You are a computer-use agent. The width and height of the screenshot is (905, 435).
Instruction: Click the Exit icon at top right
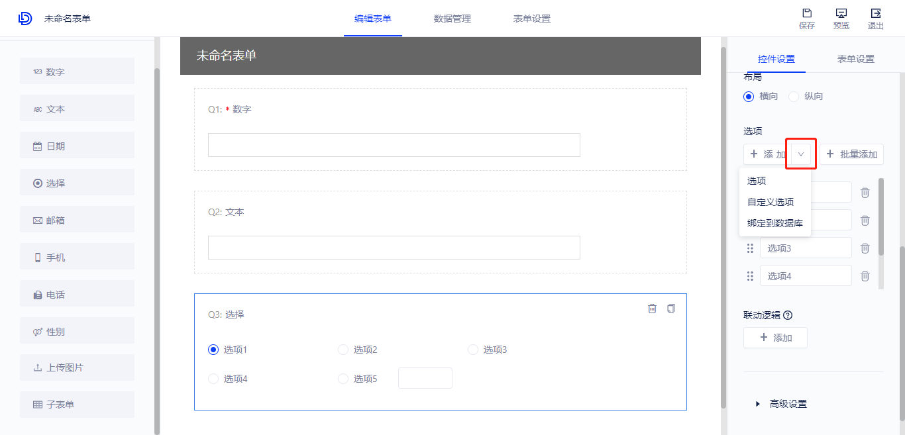(x=875, y=14)
